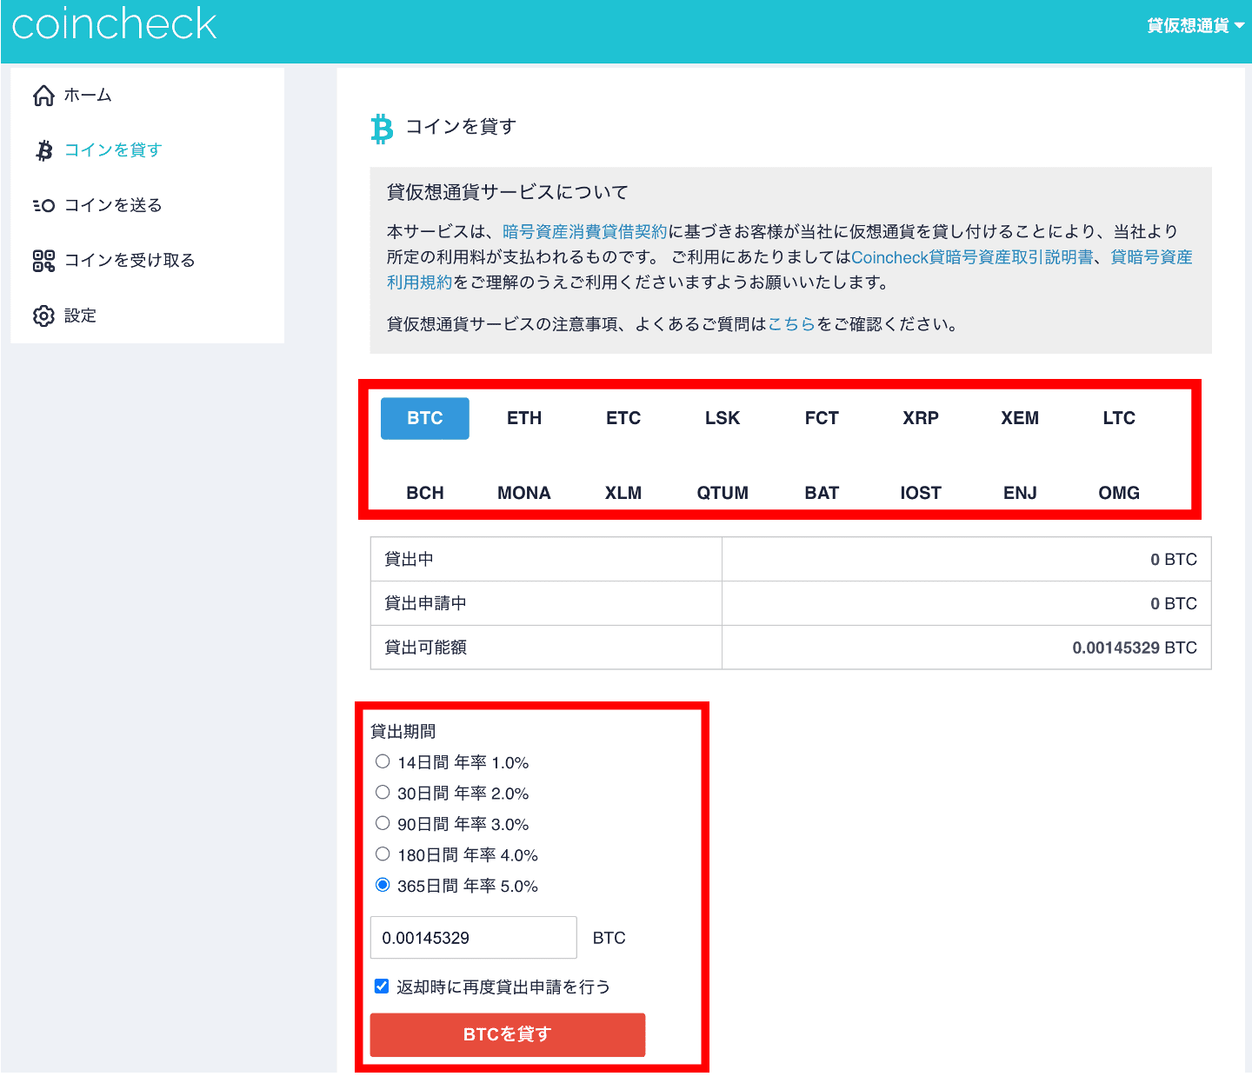Click the こちら FAQ link
Screen dimensions: 1252x1083
(x=791, y=324)
